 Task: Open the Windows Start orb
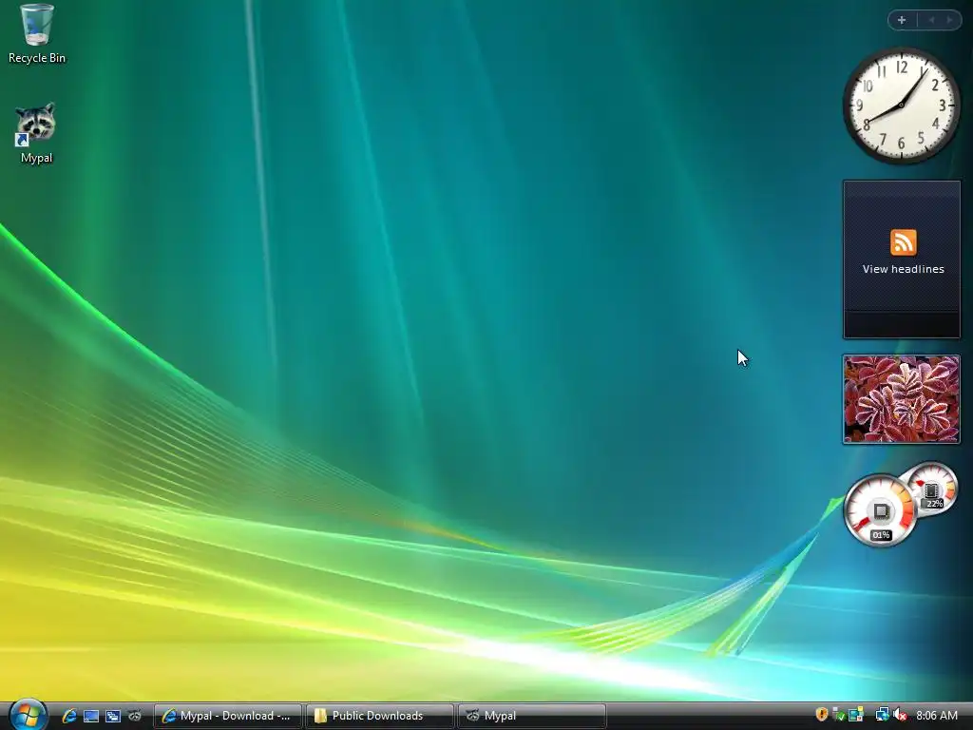[28, 715]
